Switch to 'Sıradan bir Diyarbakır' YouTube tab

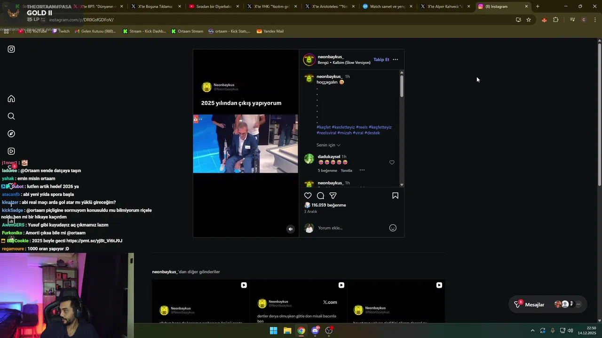point(214,7)
